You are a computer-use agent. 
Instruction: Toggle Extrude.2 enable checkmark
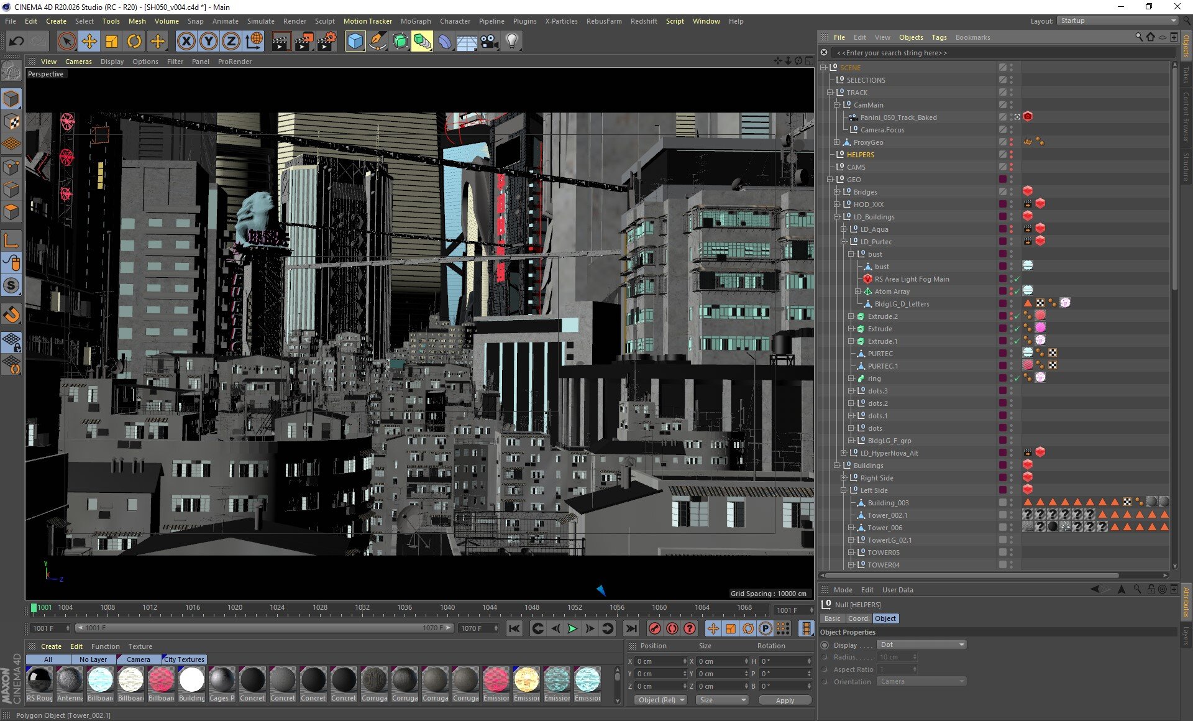tap(1017, 316)
